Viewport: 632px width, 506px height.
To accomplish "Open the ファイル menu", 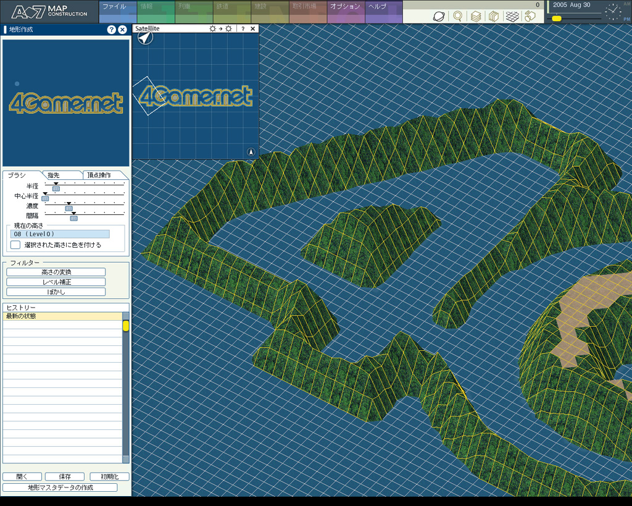I will tap(118, 12).
